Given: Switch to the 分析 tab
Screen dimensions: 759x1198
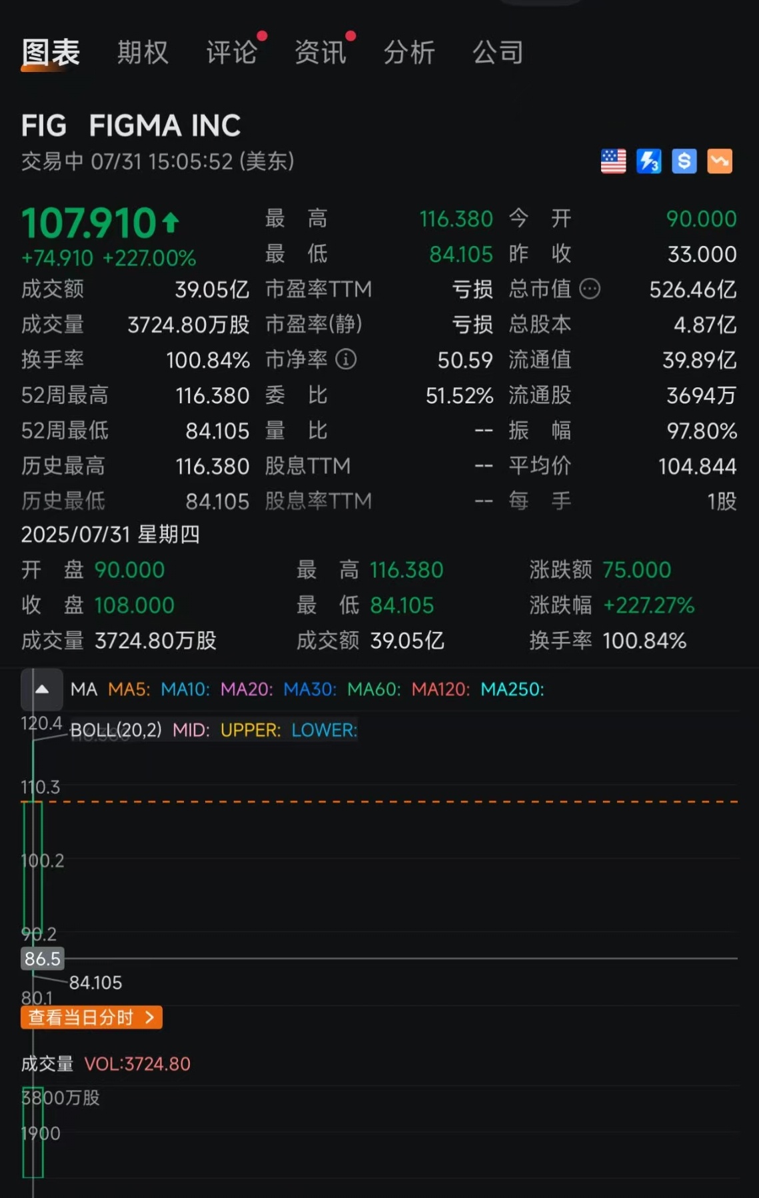Looking at the screenshot, I should click(x=409, y=53).
